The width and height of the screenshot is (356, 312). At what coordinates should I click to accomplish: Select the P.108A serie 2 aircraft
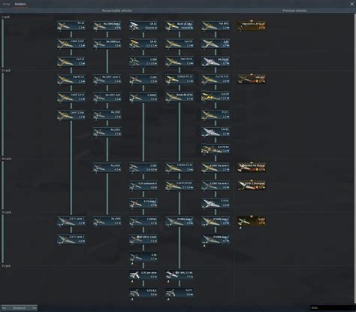pyautogui.click(x=180, y=221)
